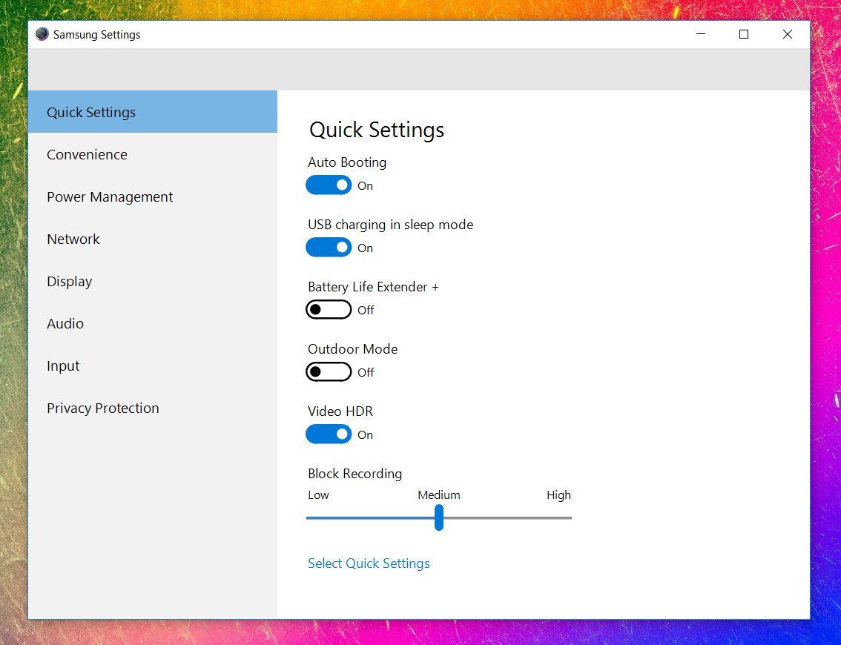The height and width of the screenshot is (645, 841).
Task: Select the Quick Settings sidebar item
Action: pos(153,112)
